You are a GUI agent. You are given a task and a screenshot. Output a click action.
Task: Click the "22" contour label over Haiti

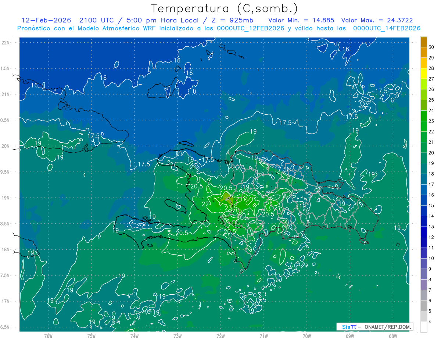206,204
